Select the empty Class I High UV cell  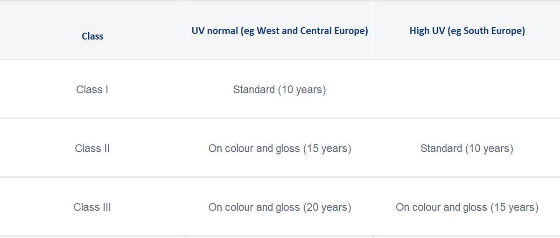[467, 89]
